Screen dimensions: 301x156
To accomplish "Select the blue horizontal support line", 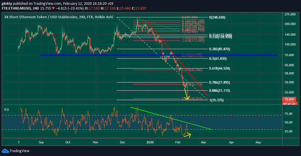I will click(159, 55).
